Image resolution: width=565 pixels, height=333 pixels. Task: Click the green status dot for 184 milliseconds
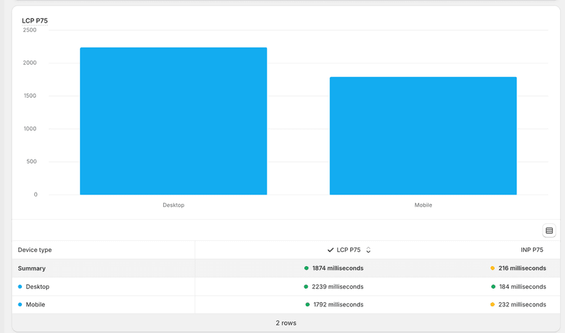coord(493,287)
